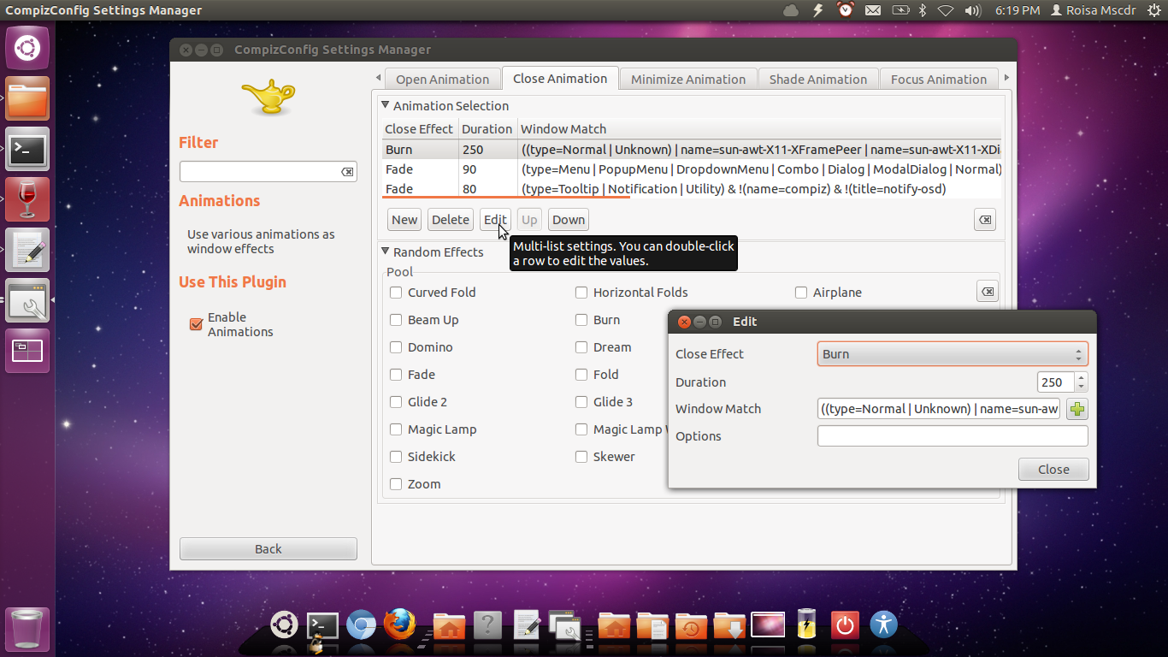Open the Trash in the launcher
Viewport: 1168px width, 657px height.
click(27, 630)
